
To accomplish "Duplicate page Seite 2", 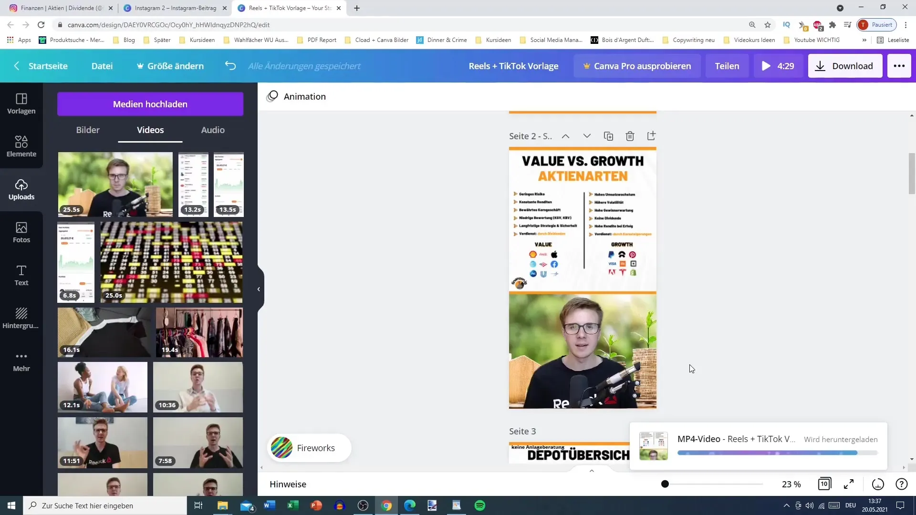I will click(608, 136).
